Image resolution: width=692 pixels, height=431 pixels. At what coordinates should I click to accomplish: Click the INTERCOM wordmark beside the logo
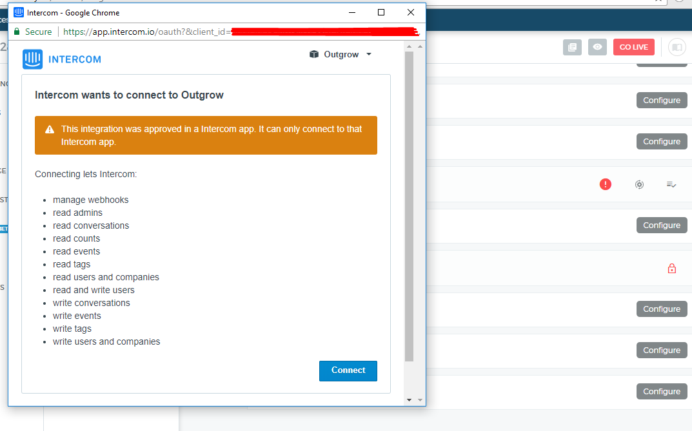coord(75,59)
